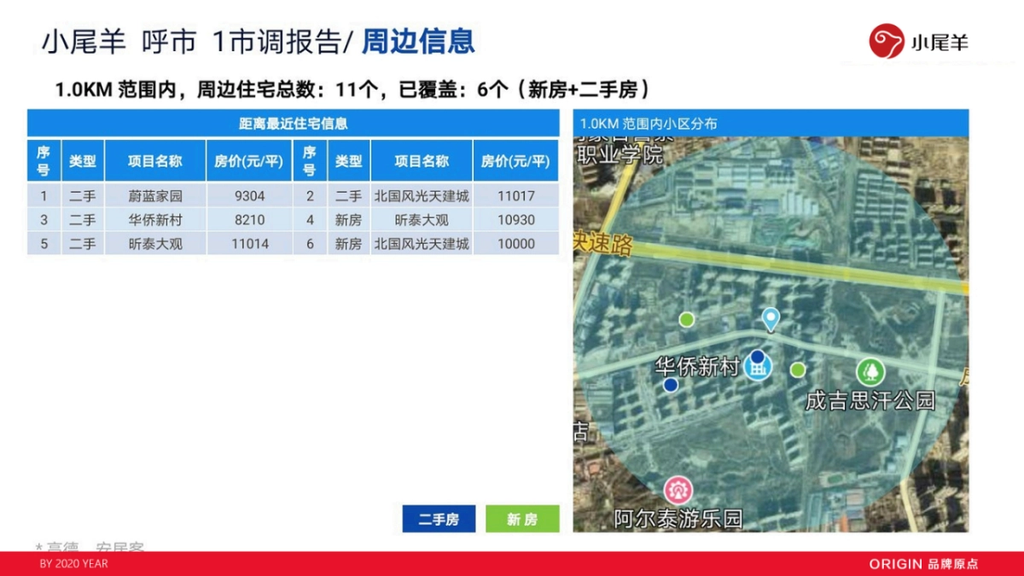This screenshot has height=576, width=1024.
Task: Select the blue teardrop location pin on map
Action: tap(769, 318)
